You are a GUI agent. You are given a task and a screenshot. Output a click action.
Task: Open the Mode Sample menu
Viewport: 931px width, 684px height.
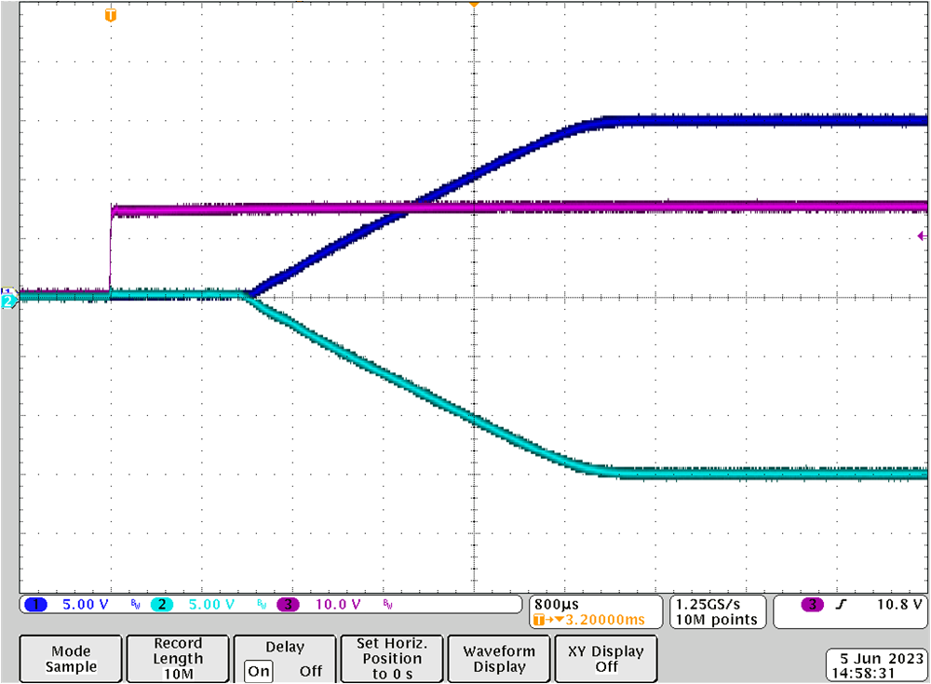71,659
